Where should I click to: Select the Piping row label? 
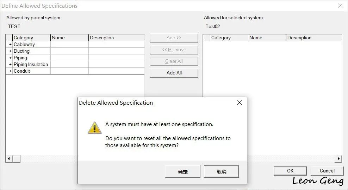(x=20, y=58)
